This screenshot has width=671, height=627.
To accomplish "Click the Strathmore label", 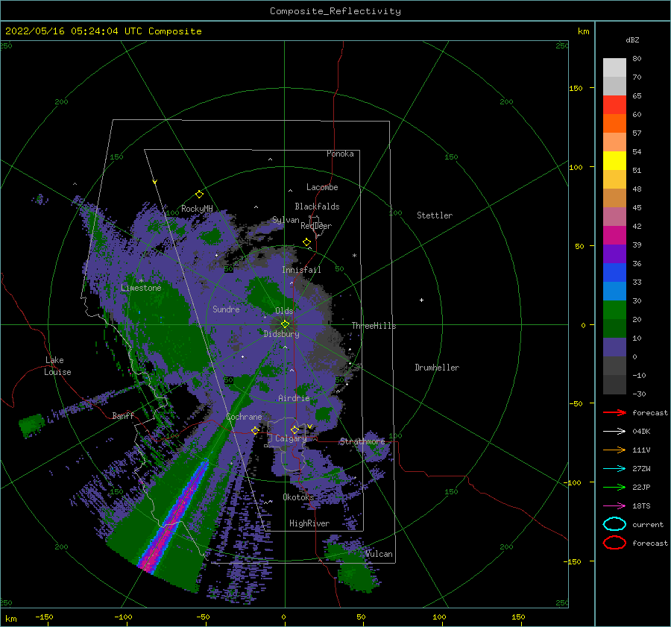I will tap(362, 441).
